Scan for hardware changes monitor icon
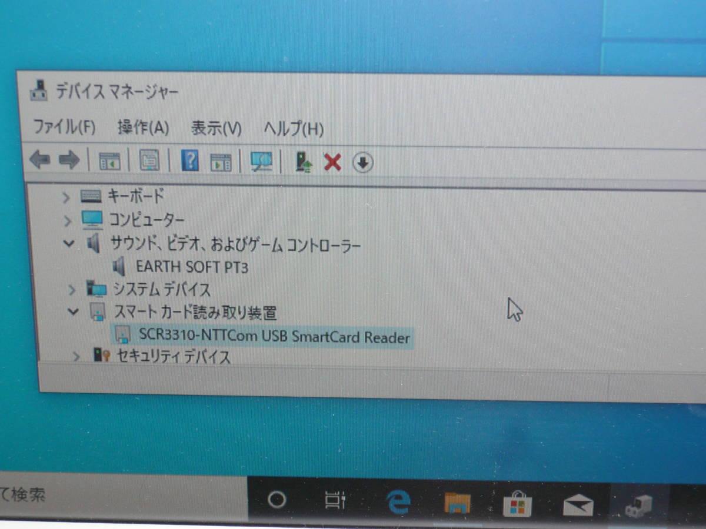The width and height of the screenshot is (706, 529). 261,161
